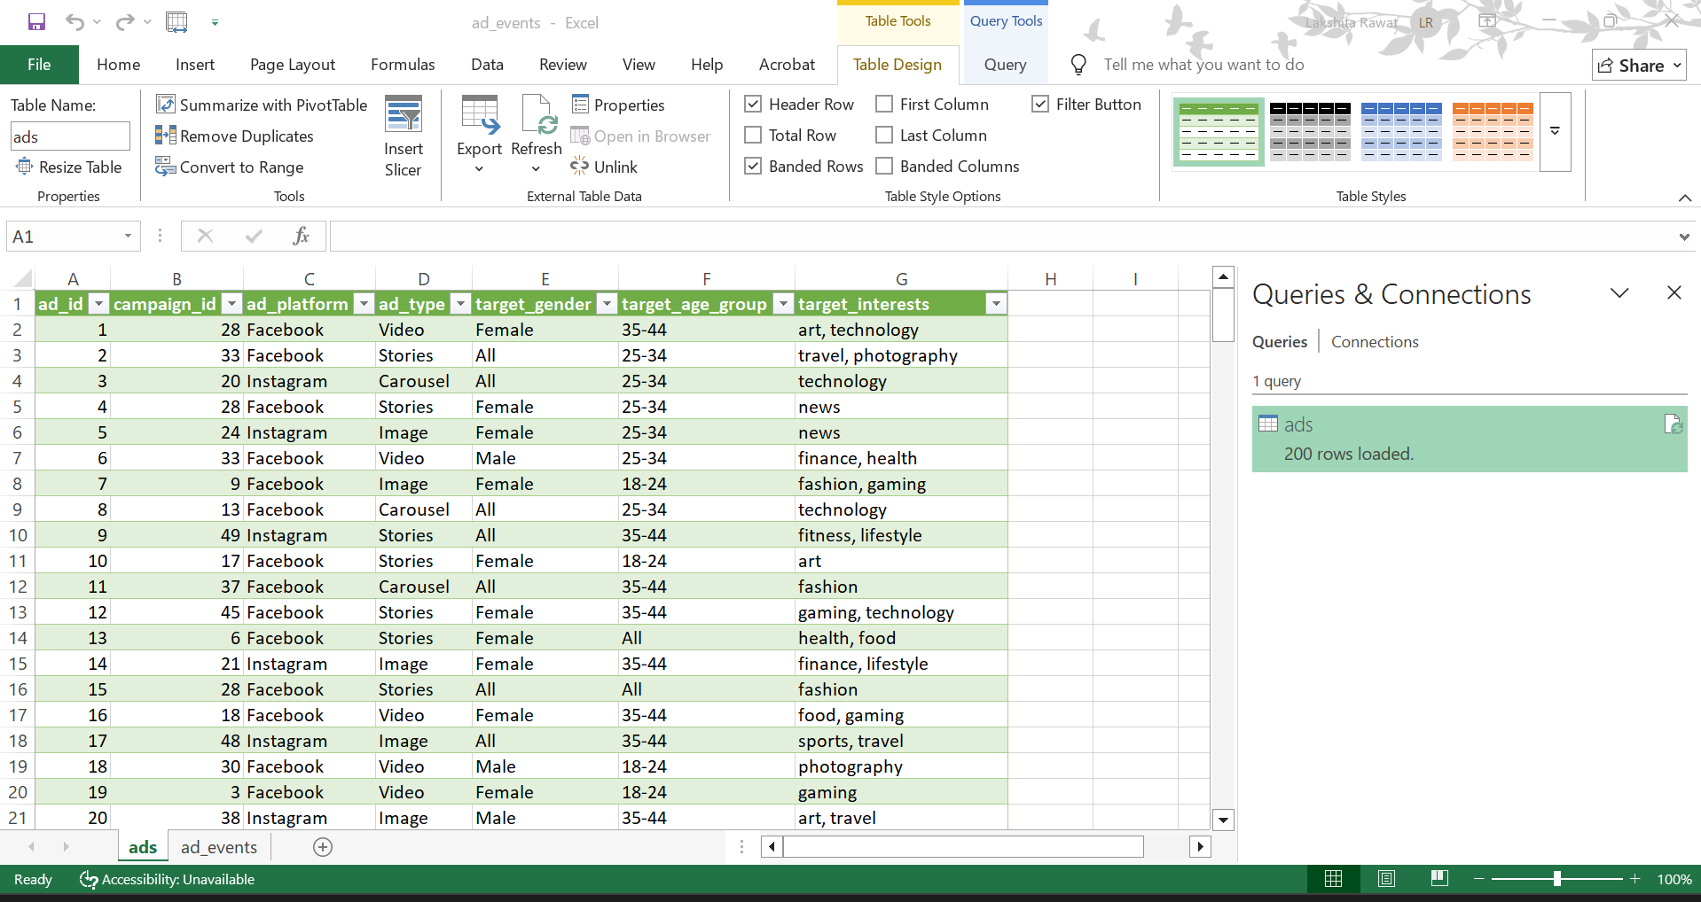This screenshot has height=902, width=1701.
Task: Enable the Total Row checkbox
Action: (x=753, y=135)
